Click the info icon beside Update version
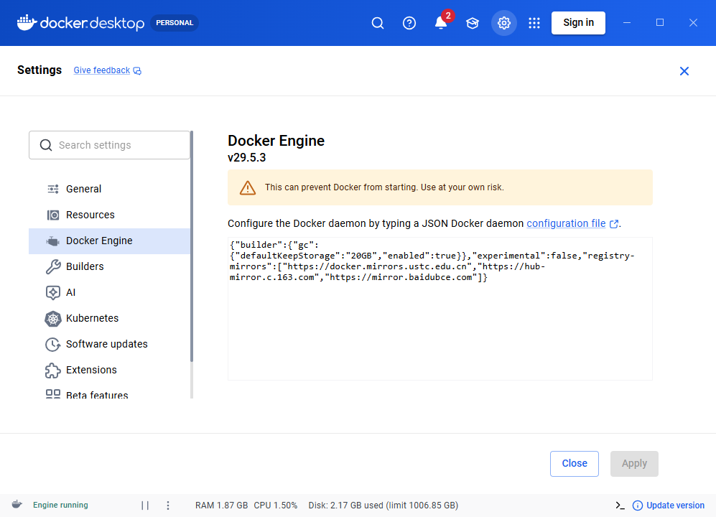Image resolution: width=716 pixels, height=517 pixels. click(638, 505)
